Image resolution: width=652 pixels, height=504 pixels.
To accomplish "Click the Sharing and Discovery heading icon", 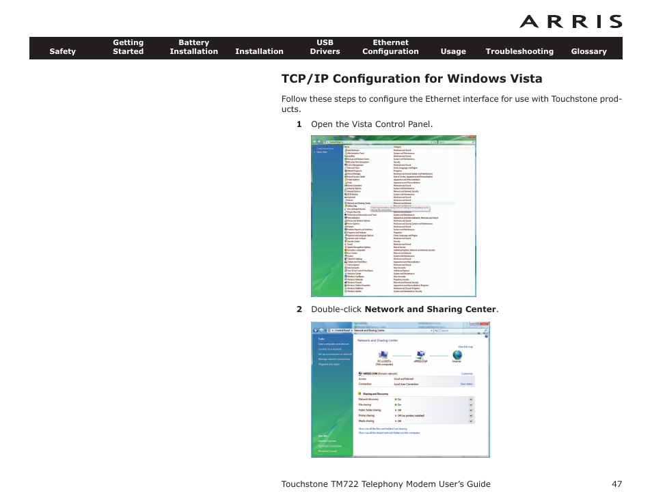I will (x=359, y=393).
